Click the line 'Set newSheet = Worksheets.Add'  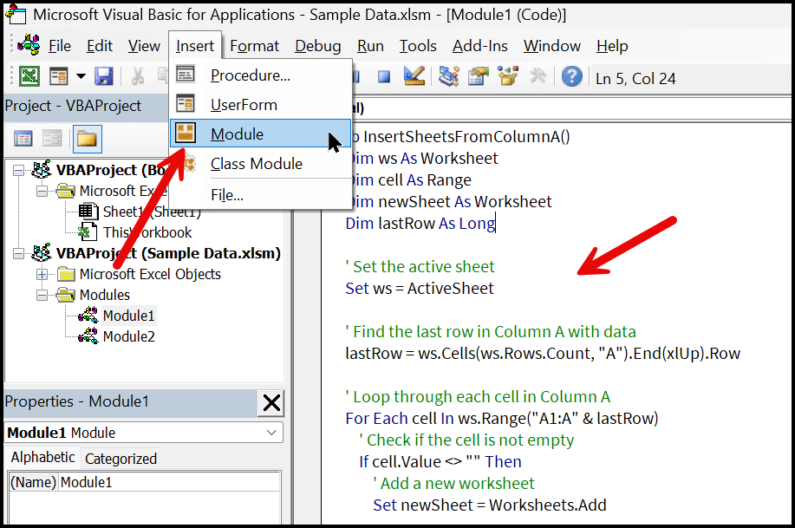tap(490, 505)
